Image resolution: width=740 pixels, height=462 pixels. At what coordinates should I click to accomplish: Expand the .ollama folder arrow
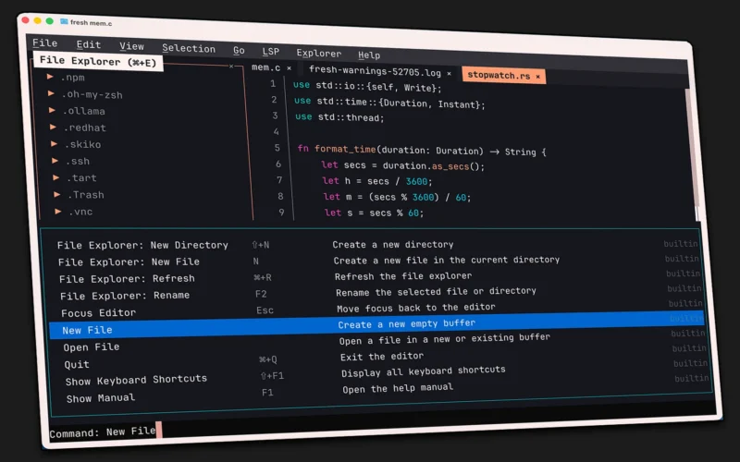(x=52, y=110)
